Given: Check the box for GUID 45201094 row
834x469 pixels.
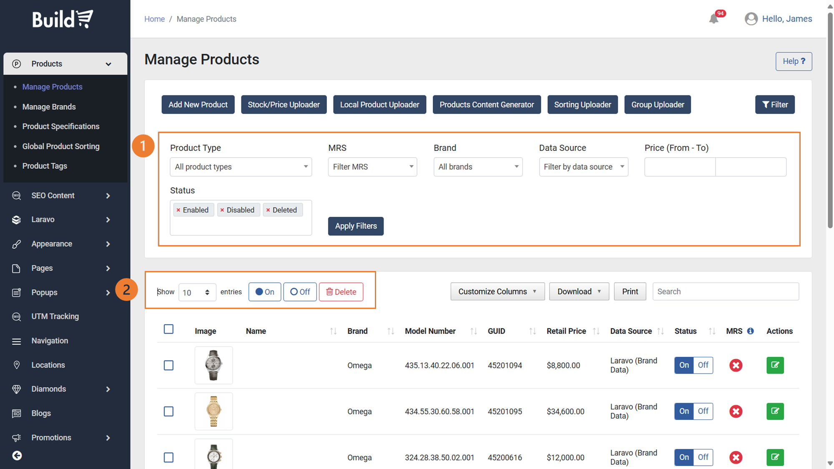Looking at the screenshot, I should (x=168, y=366).
